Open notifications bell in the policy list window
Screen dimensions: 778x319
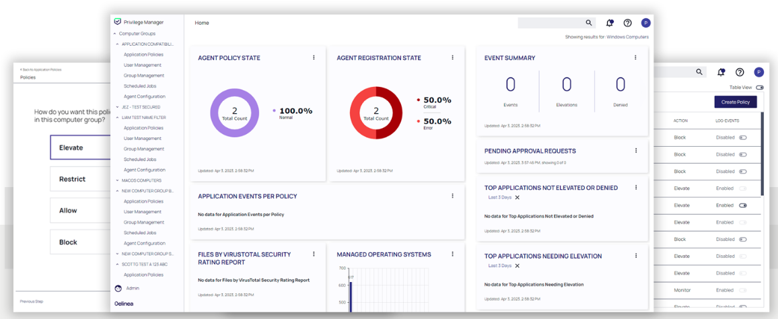point(721,73)
